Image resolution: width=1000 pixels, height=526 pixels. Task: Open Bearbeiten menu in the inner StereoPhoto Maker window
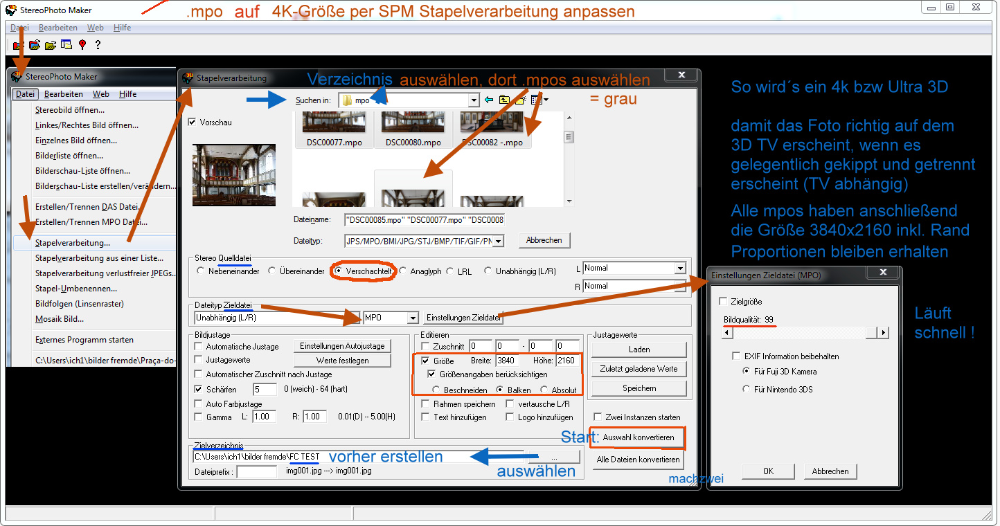[64, 94]
